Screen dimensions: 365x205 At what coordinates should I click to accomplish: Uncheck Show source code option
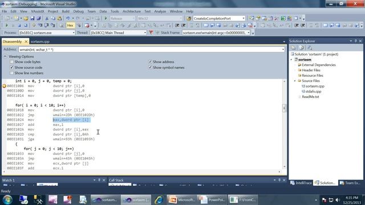coord(11,67)
